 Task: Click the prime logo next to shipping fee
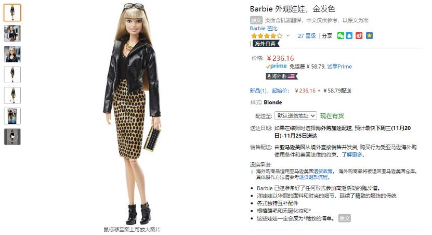click(x=277, y=66)
